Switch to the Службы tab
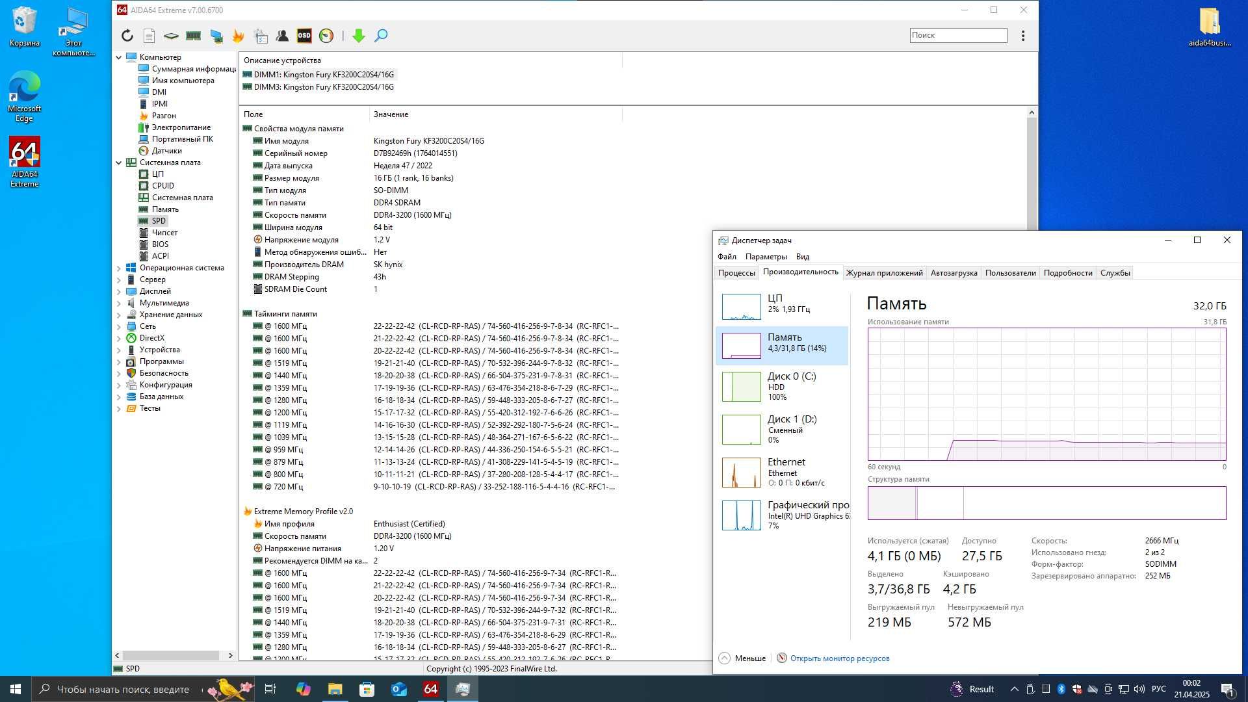Image resolution: width=1248 pixels, height=702 pixels. pos(1115,273)
